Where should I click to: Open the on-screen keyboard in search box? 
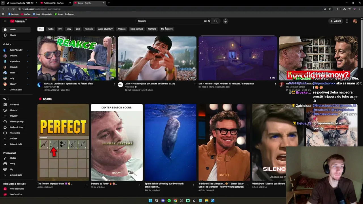click(x=205, y=21)
